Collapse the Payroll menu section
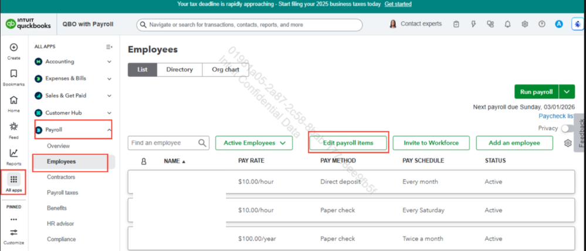Image resolution: width=586 pixels, height=251 pixels. point(109,130)
